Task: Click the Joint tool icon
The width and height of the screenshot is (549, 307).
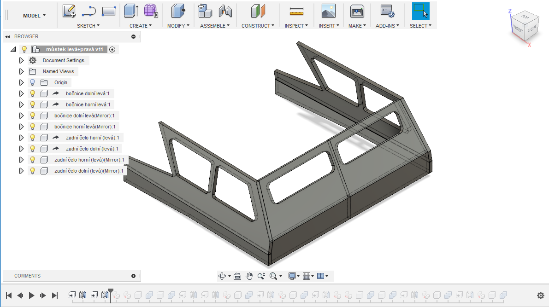Action: (225, 11)
